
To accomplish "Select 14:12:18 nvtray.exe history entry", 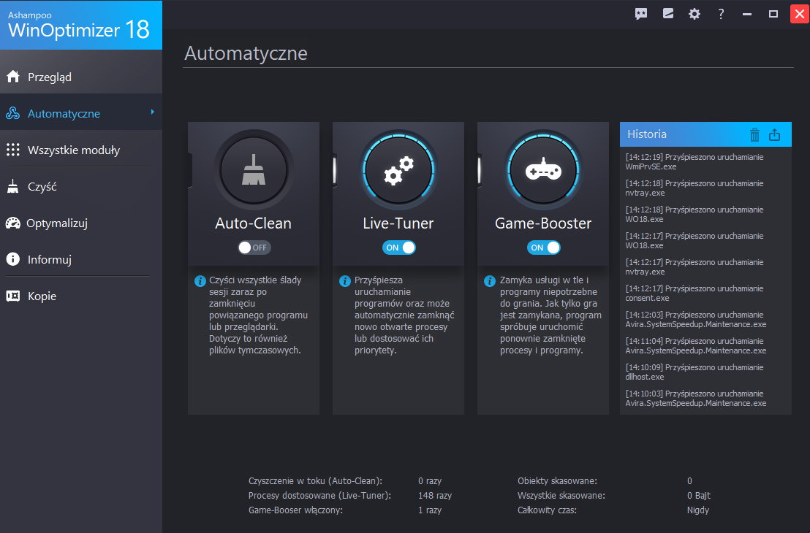I will [694, 188].
